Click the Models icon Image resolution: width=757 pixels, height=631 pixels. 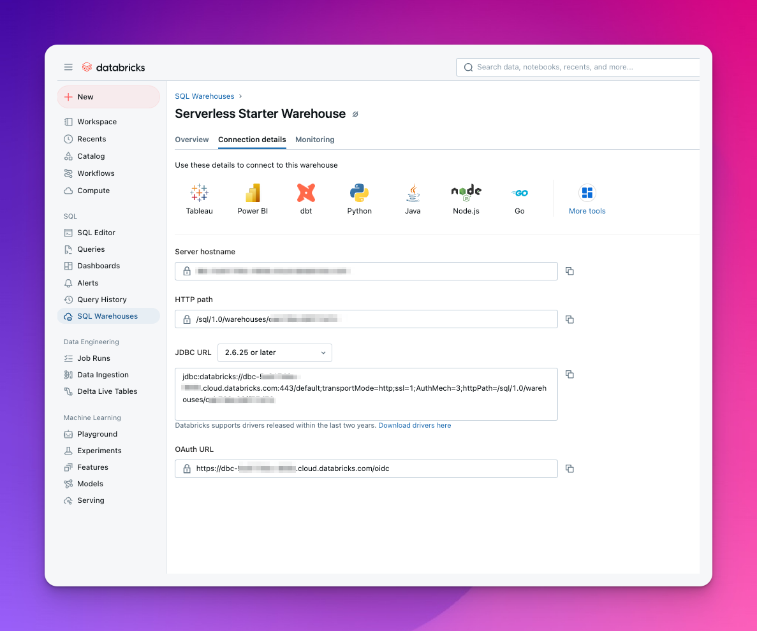point(68,484)
